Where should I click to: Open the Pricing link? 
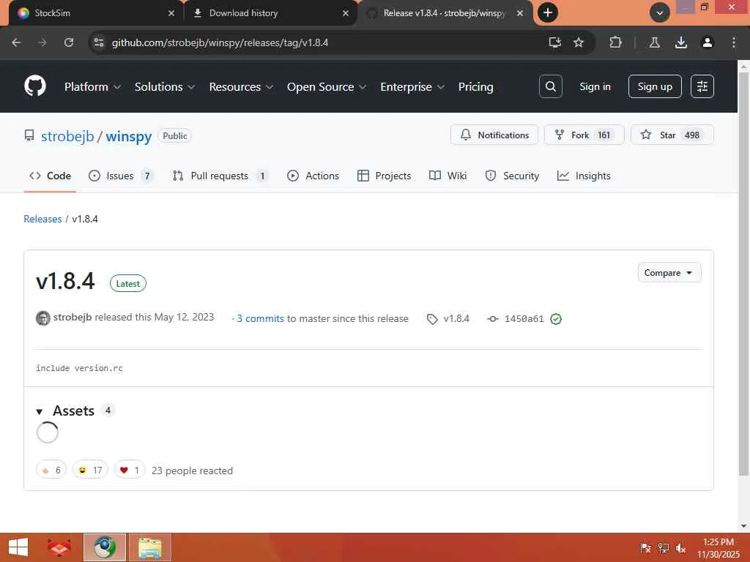[x=475, y=86]
